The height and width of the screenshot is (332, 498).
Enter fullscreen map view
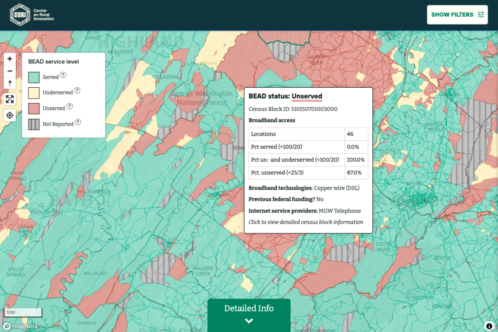click(x=9, y=99)
